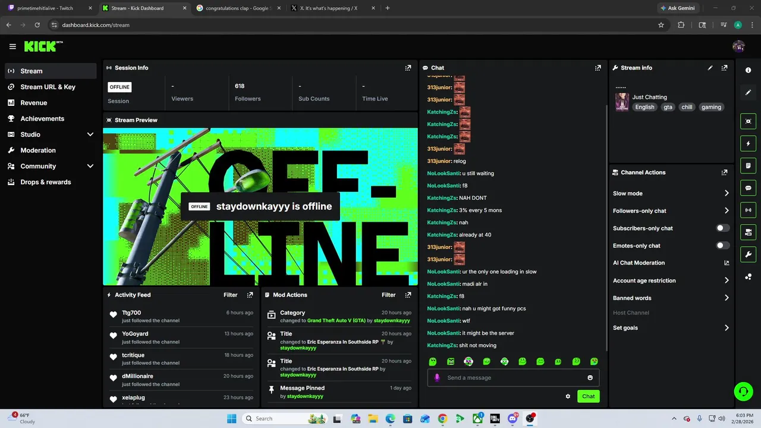The image size is (761, 428).
Task: Toggle Subscribers-only chat switch
Action: click(722, 228)
